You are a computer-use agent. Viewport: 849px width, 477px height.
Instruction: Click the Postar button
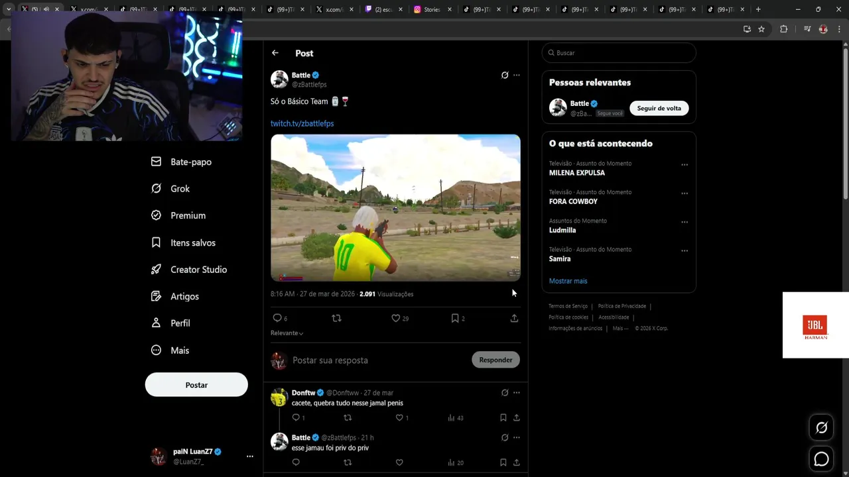point(196,385)
